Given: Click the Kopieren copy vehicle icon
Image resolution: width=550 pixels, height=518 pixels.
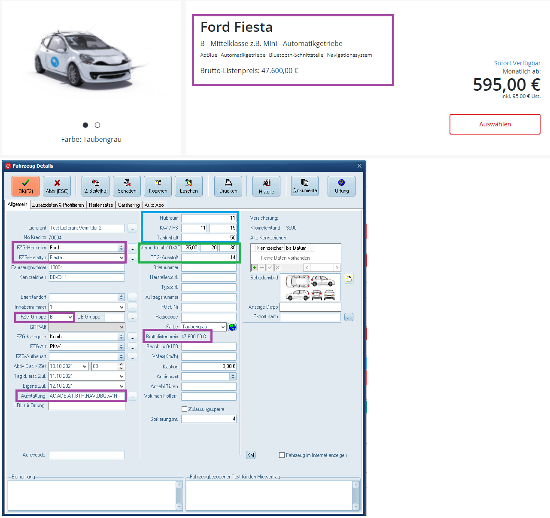Looking at the screenshot, I should coord(158,186).
